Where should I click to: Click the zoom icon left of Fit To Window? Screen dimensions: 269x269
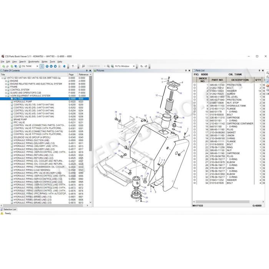point(112,66)
